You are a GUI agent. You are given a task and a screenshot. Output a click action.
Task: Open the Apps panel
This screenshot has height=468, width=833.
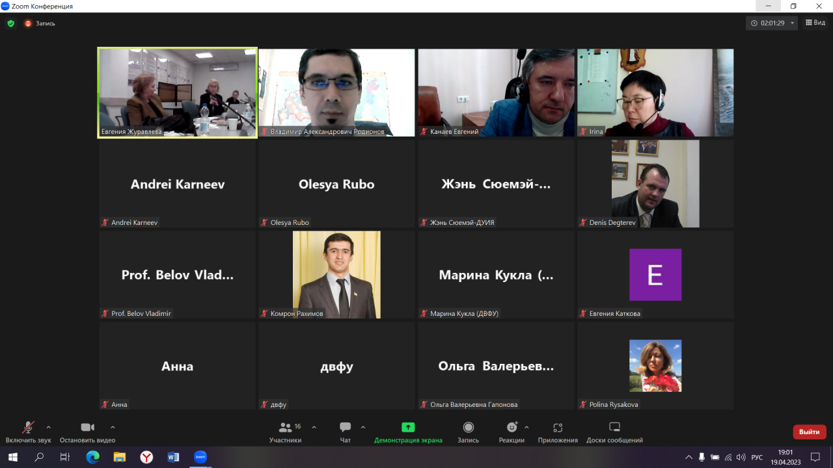(558, 428)
